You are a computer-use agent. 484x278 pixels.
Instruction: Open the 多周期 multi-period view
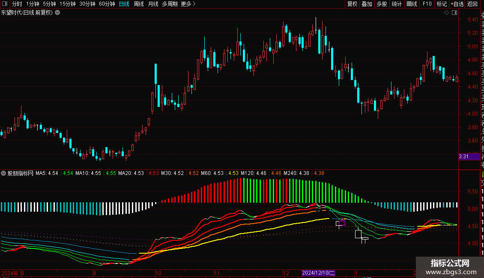[x=170, y=4]
